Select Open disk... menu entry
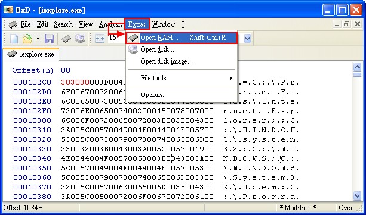366x215 pixels. (x=182, y=49)
